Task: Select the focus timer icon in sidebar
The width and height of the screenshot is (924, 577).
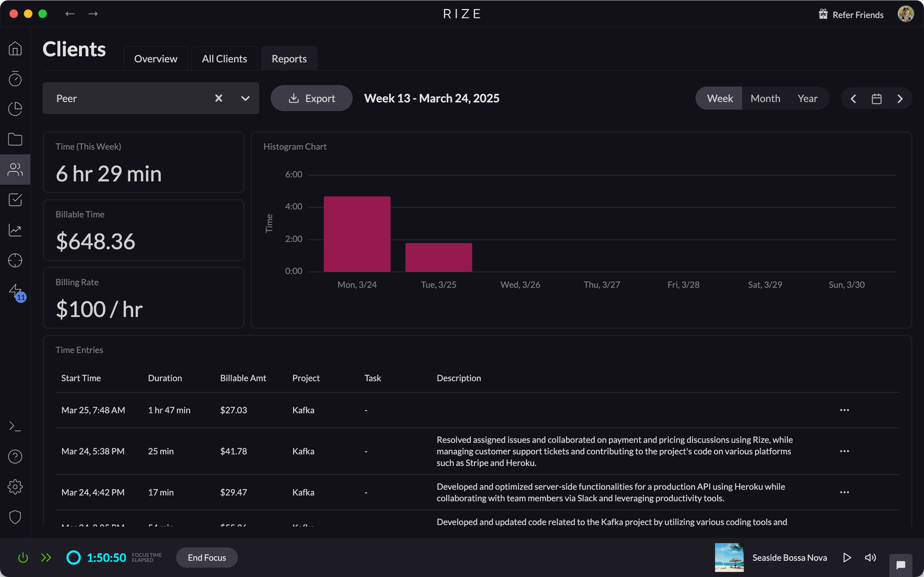Action: click(15, 79)
